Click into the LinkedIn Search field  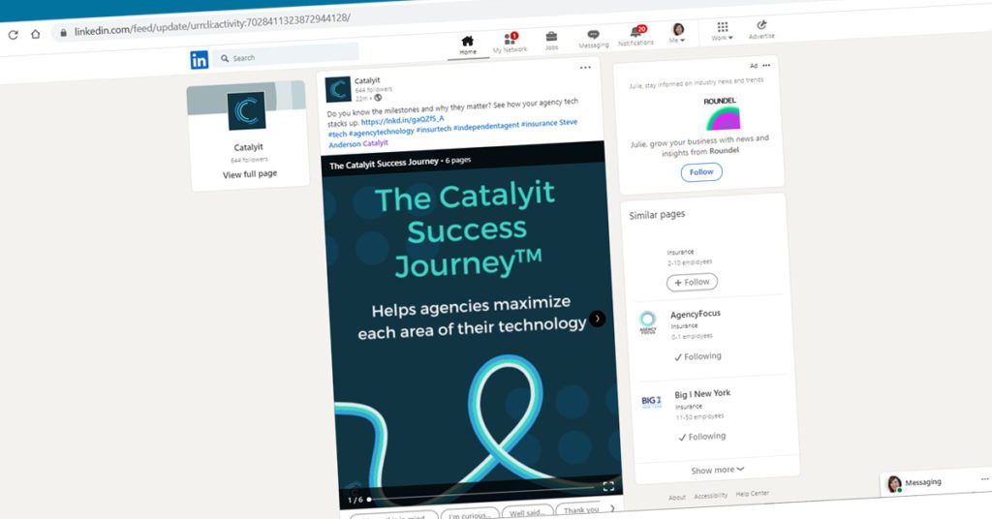pyautogui.click(x=286, y=55)
